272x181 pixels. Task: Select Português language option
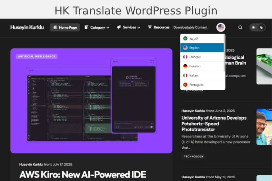202,85
